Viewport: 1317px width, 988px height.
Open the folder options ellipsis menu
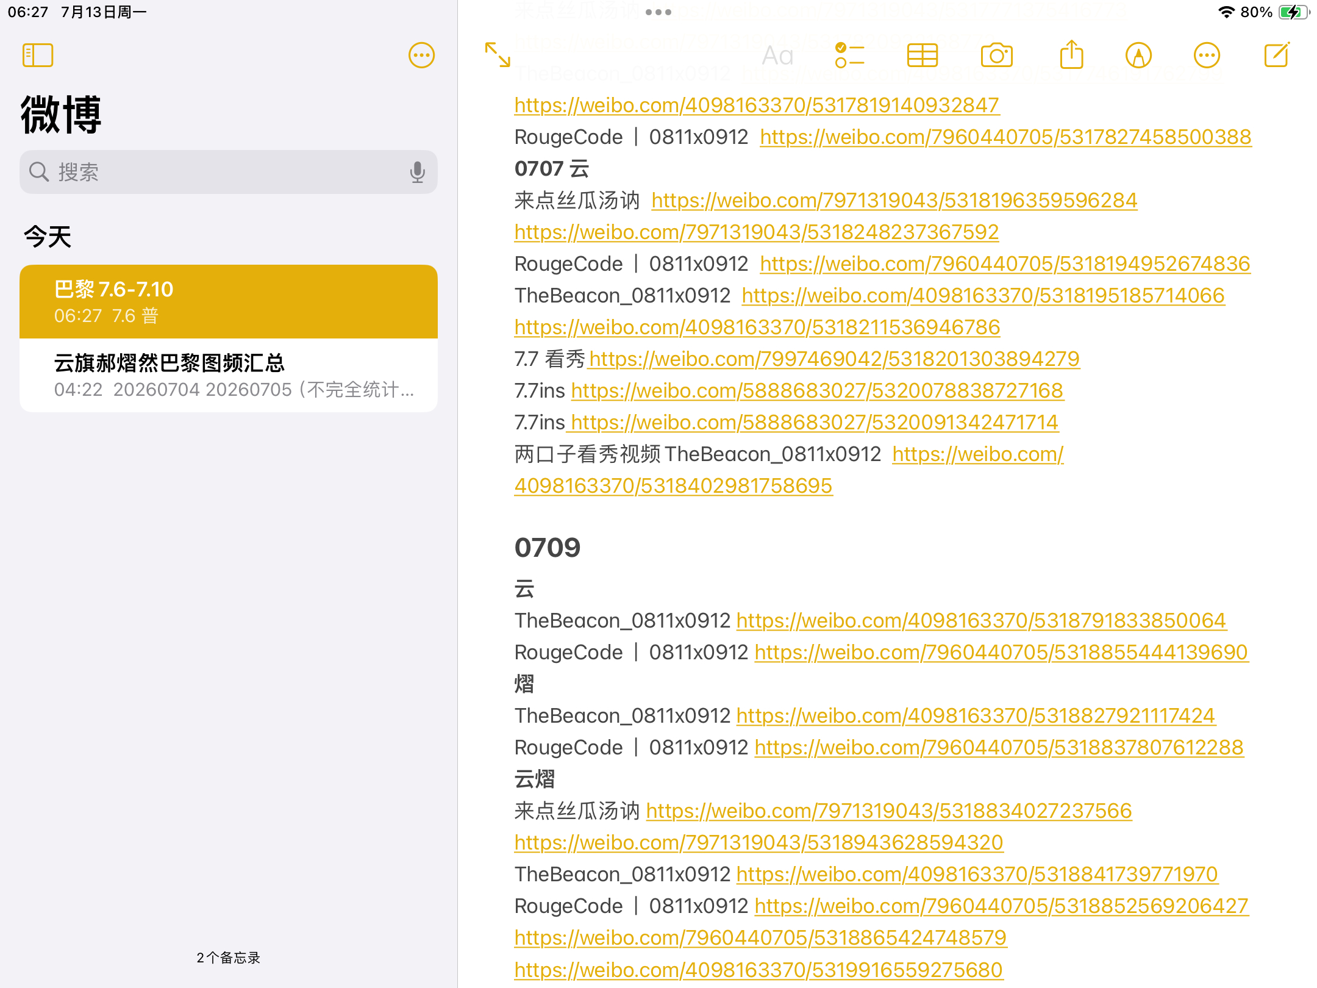tap(421, 55)
